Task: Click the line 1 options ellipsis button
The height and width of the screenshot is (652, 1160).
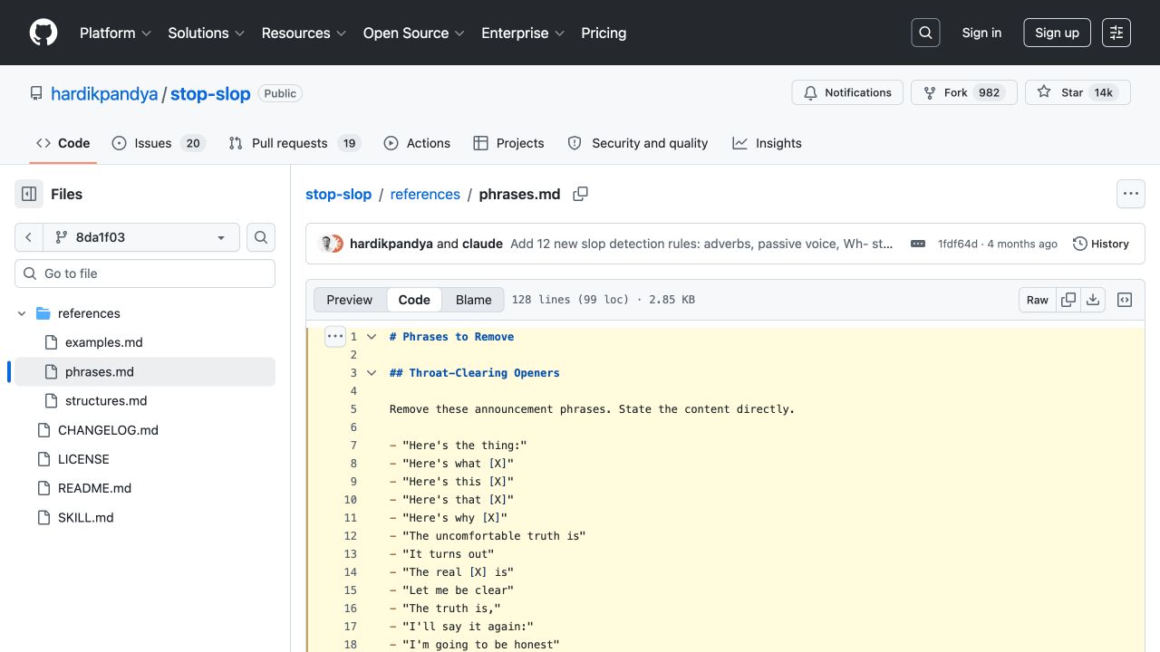Action: (x=335, y=336)
